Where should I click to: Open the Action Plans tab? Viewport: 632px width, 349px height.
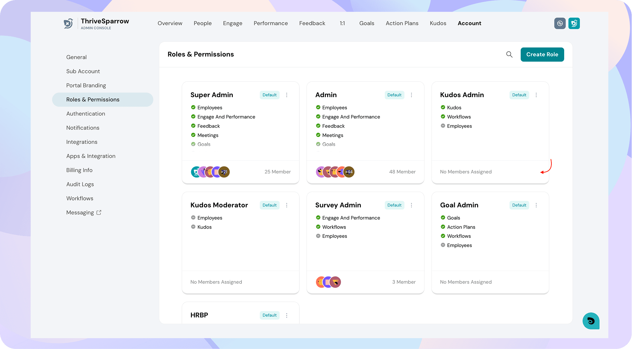pos(402,23)
